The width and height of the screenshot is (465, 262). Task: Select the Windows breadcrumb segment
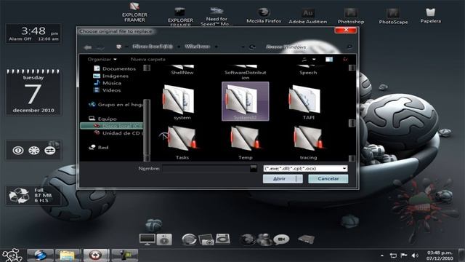(x=197, y=47)
